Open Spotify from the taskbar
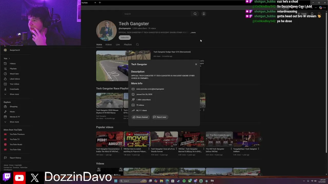The width and height of the screenshot is (328, 184). coord(184,181)
